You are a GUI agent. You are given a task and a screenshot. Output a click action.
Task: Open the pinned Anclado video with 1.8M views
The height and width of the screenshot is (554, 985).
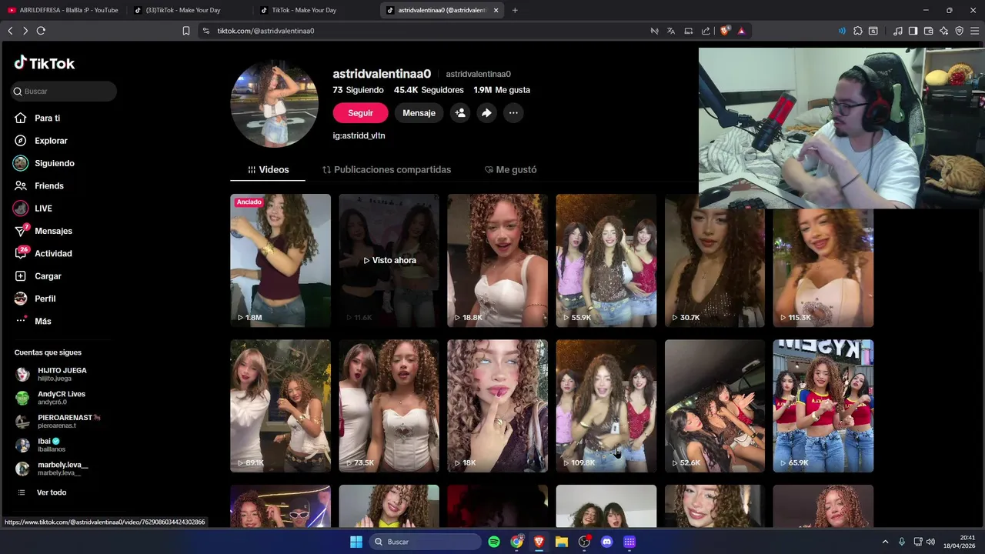(280, 260)
